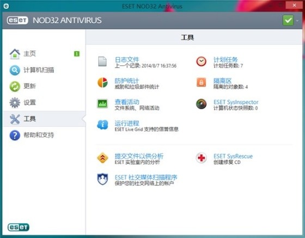The image size is (305, 238).
Task: Click the 提交文件以供分析 link
Action: click(139, 156)
